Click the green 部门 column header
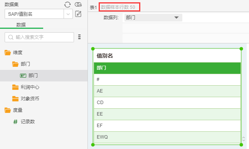Screen dimensions: 249x149 [167, 68]
